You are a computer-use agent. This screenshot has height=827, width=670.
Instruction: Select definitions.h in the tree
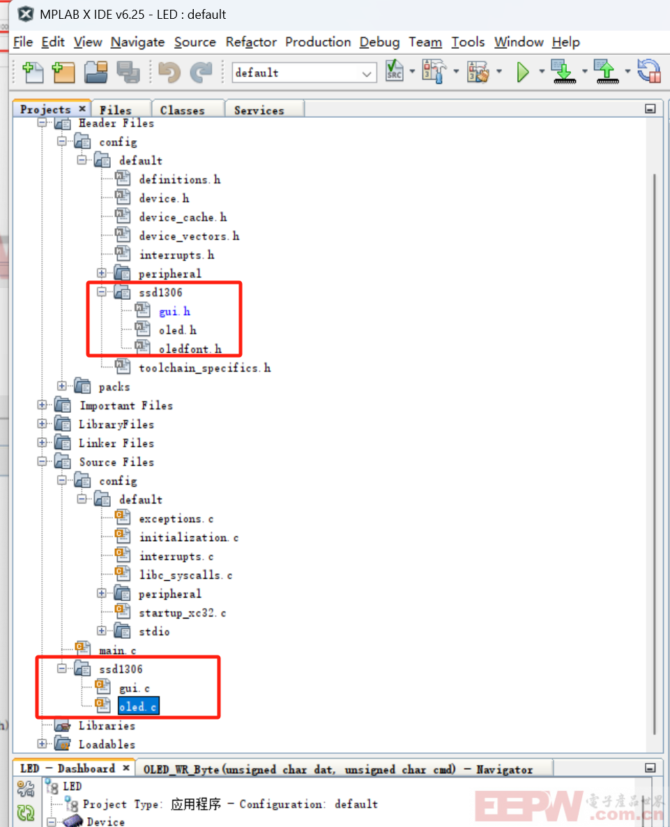coord(180,180)
